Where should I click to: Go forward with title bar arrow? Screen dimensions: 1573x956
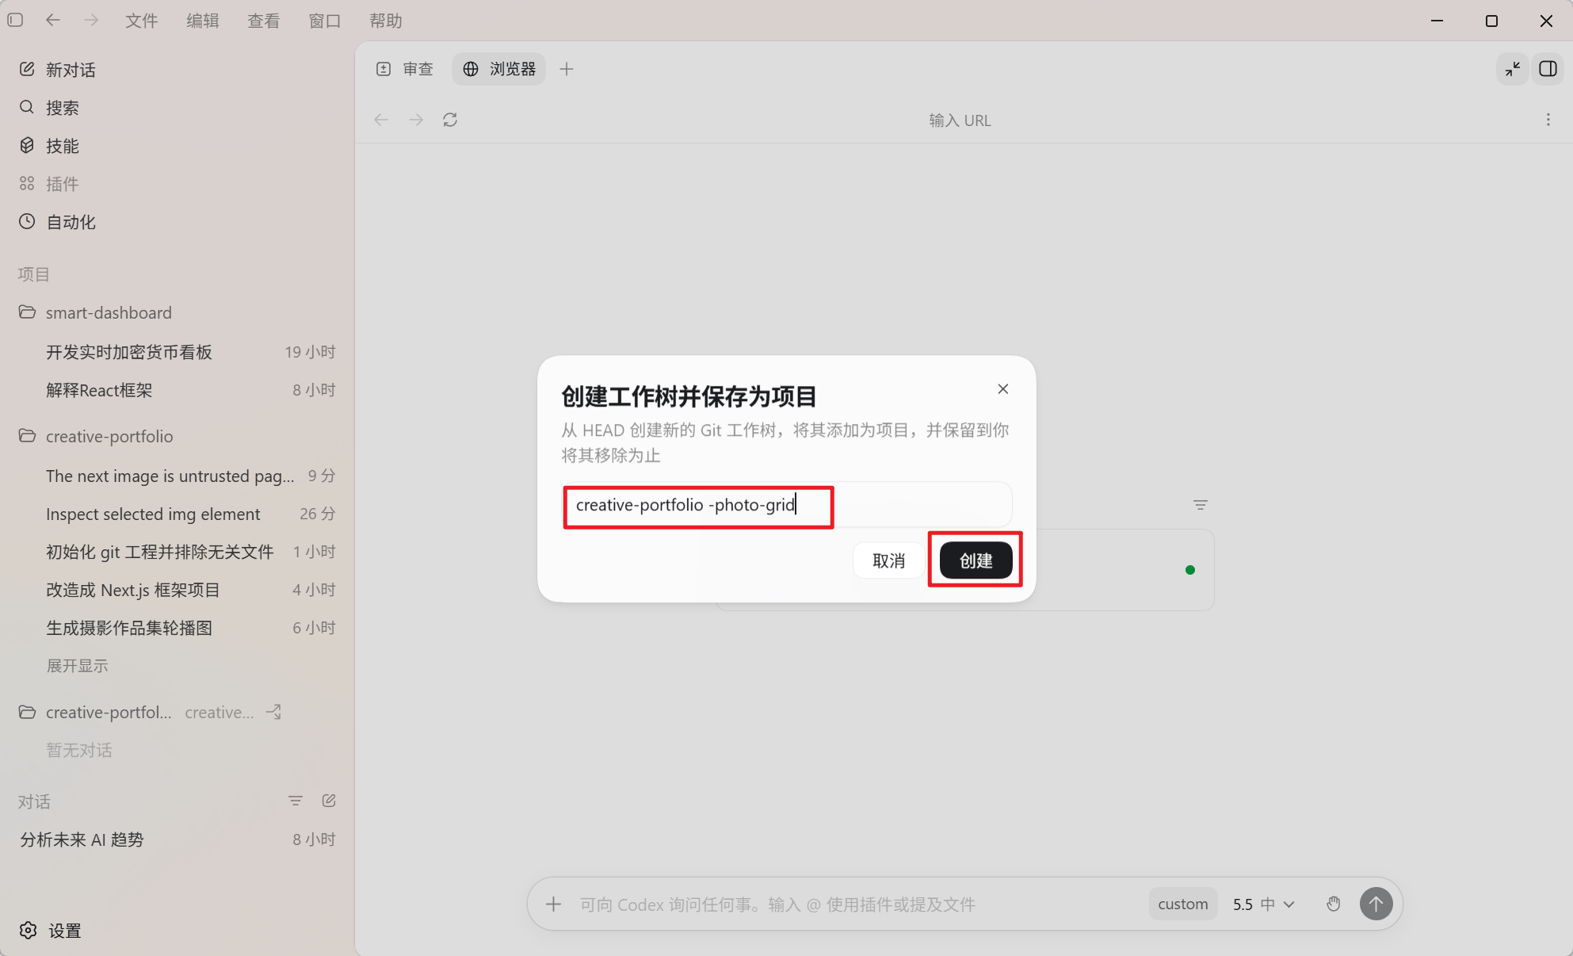click(x=92, y=20)
